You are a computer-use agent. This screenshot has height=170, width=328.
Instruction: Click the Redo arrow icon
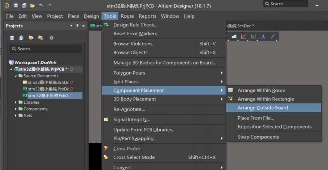tap(49, 5)
